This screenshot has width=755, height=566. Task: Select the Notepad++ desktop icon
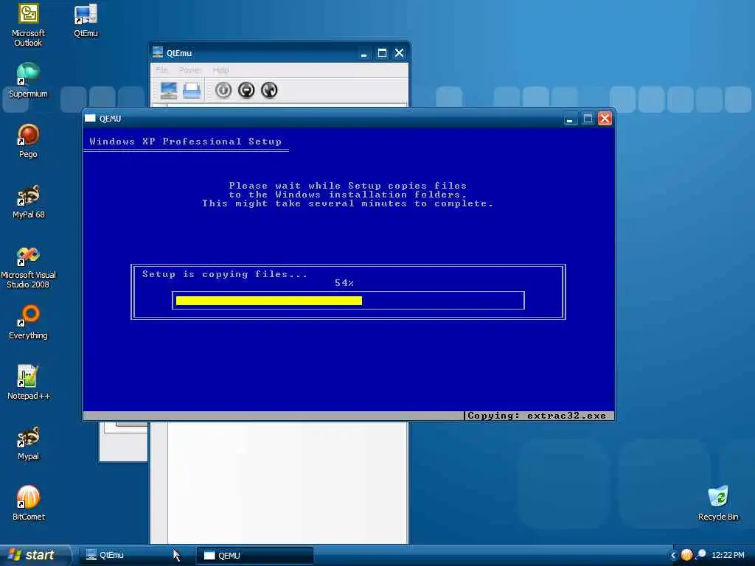pyautogui.click(x=28, y=382)
